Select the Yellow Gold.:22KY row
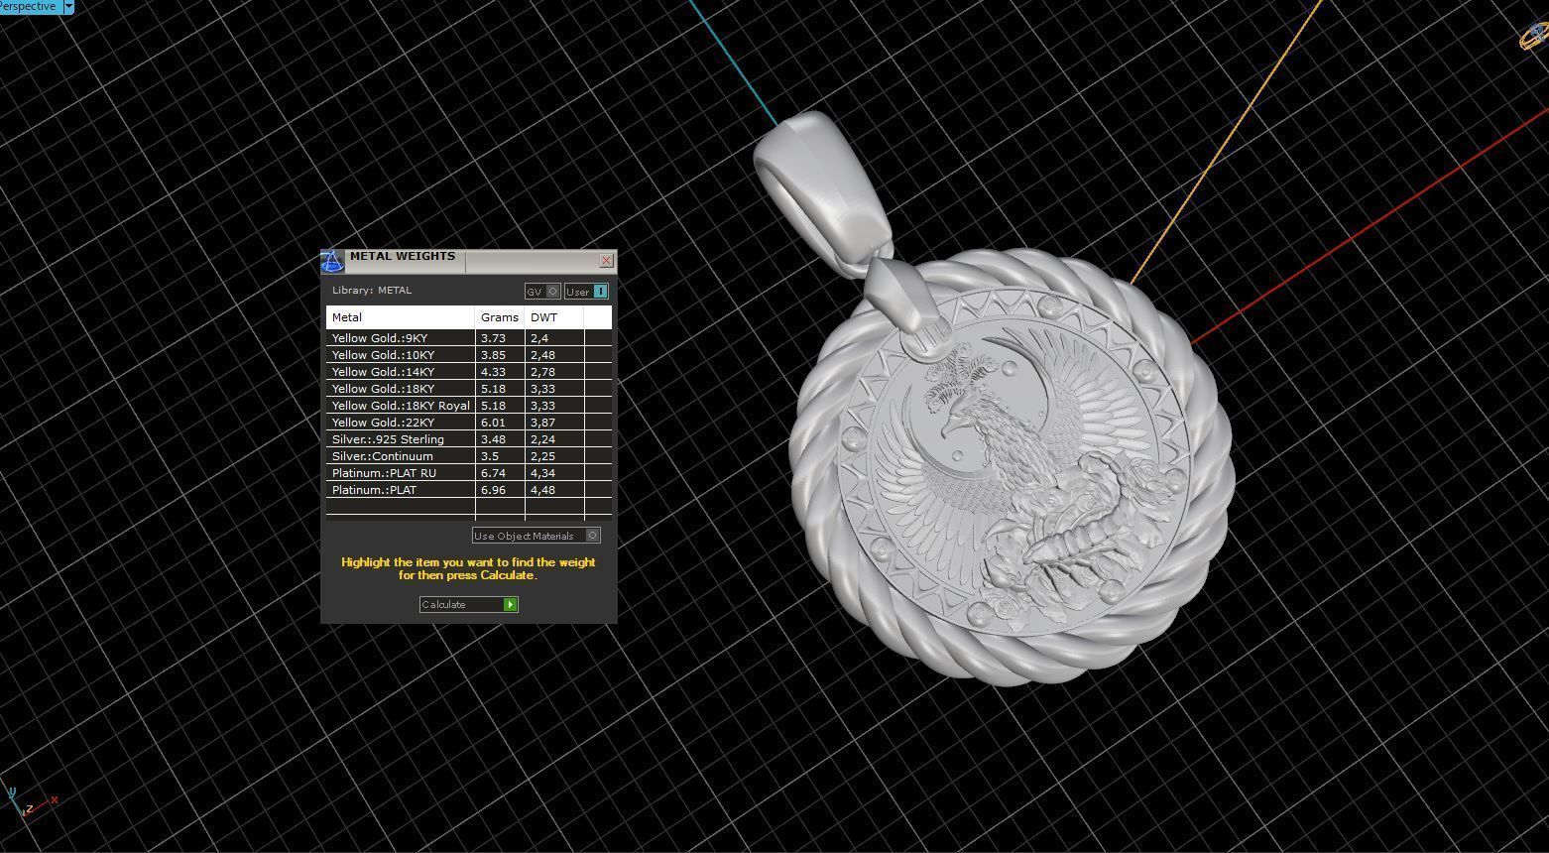This screenshot has width=1549, height=853. tap(468, 423)
